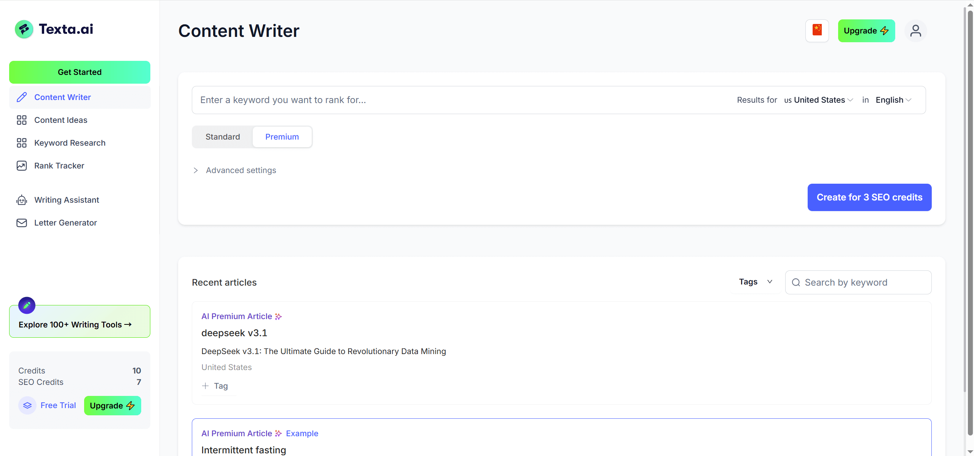Open the Chinese flag language switcher
The width and height of the screenshot is (974, 456).
pyautogui.click(x=817, y=30)
